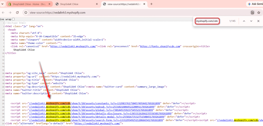This screenshot has width=263, height=126.
Task: Focus the address bar URL field
Action: coord(58,13)
